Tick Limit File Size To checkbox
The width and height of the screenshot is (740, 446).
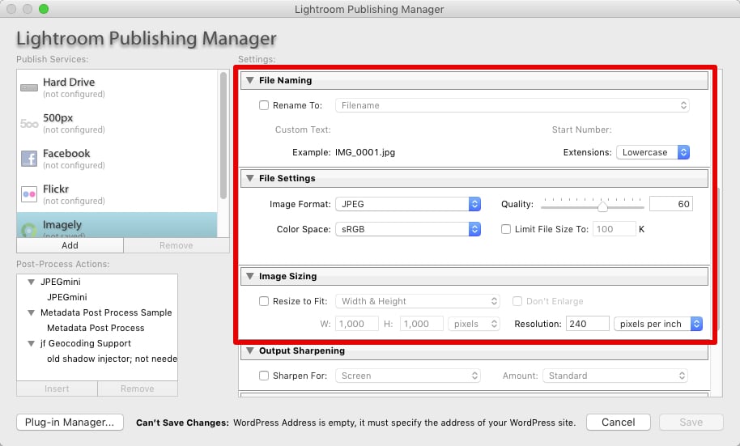click(506, 229)
